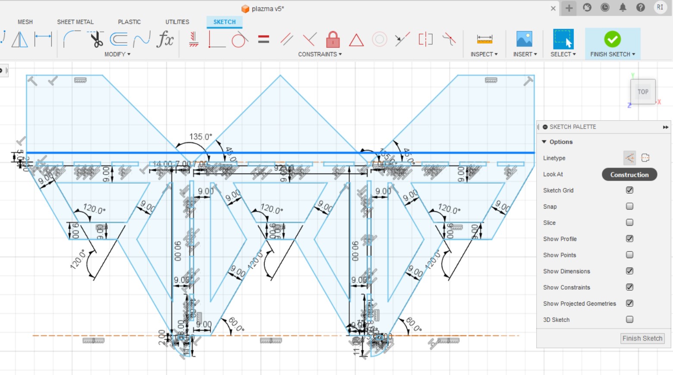This screenshot has width=673, height=375.
Task: Open the INSPECT dropdown menu
Action: point(484,54)
